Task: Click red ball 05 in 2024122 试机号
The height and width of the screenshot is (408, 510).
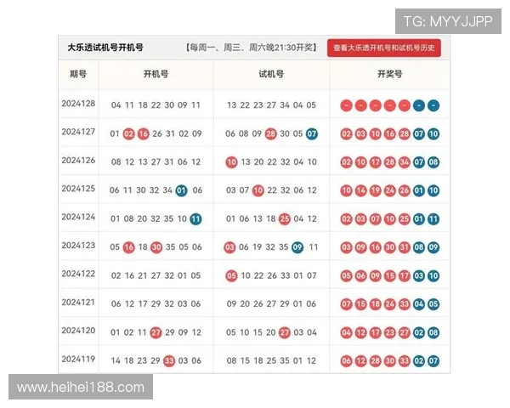Action: [231, 276]
